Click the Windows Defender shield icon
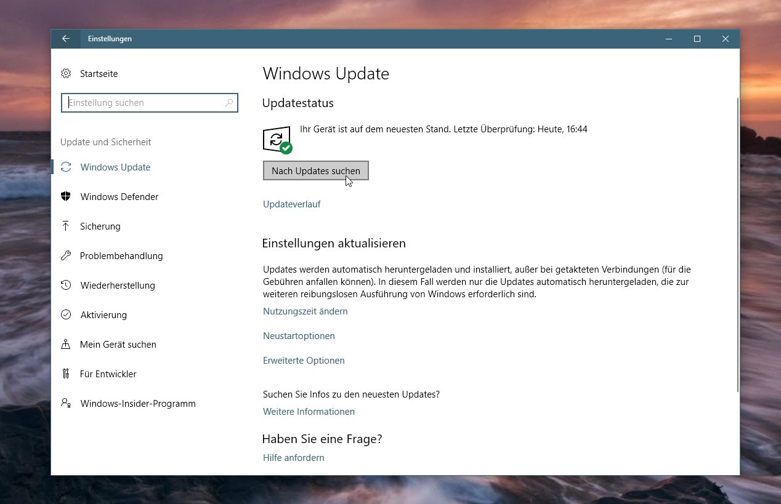 [x=66, y=197]
